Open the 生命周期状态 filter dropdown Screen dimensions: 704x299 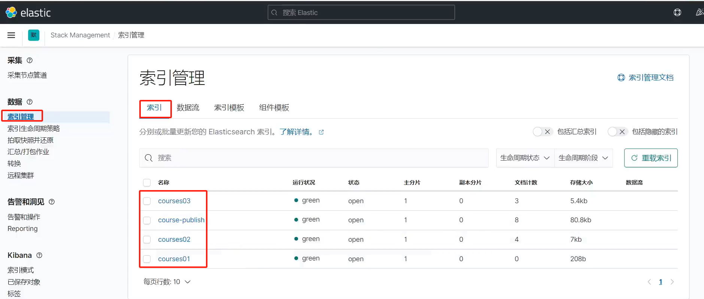click(525, 158)
